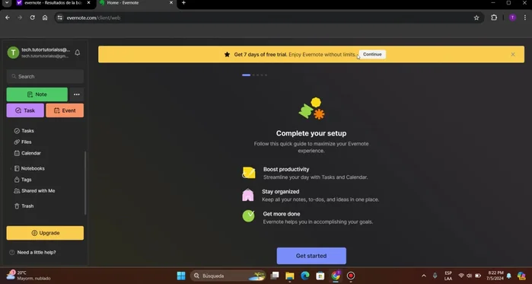This screenshot has height=284, width=532.
Task: Open the account avatar menu
Action: pyautogui.click(x=13, y=53)
